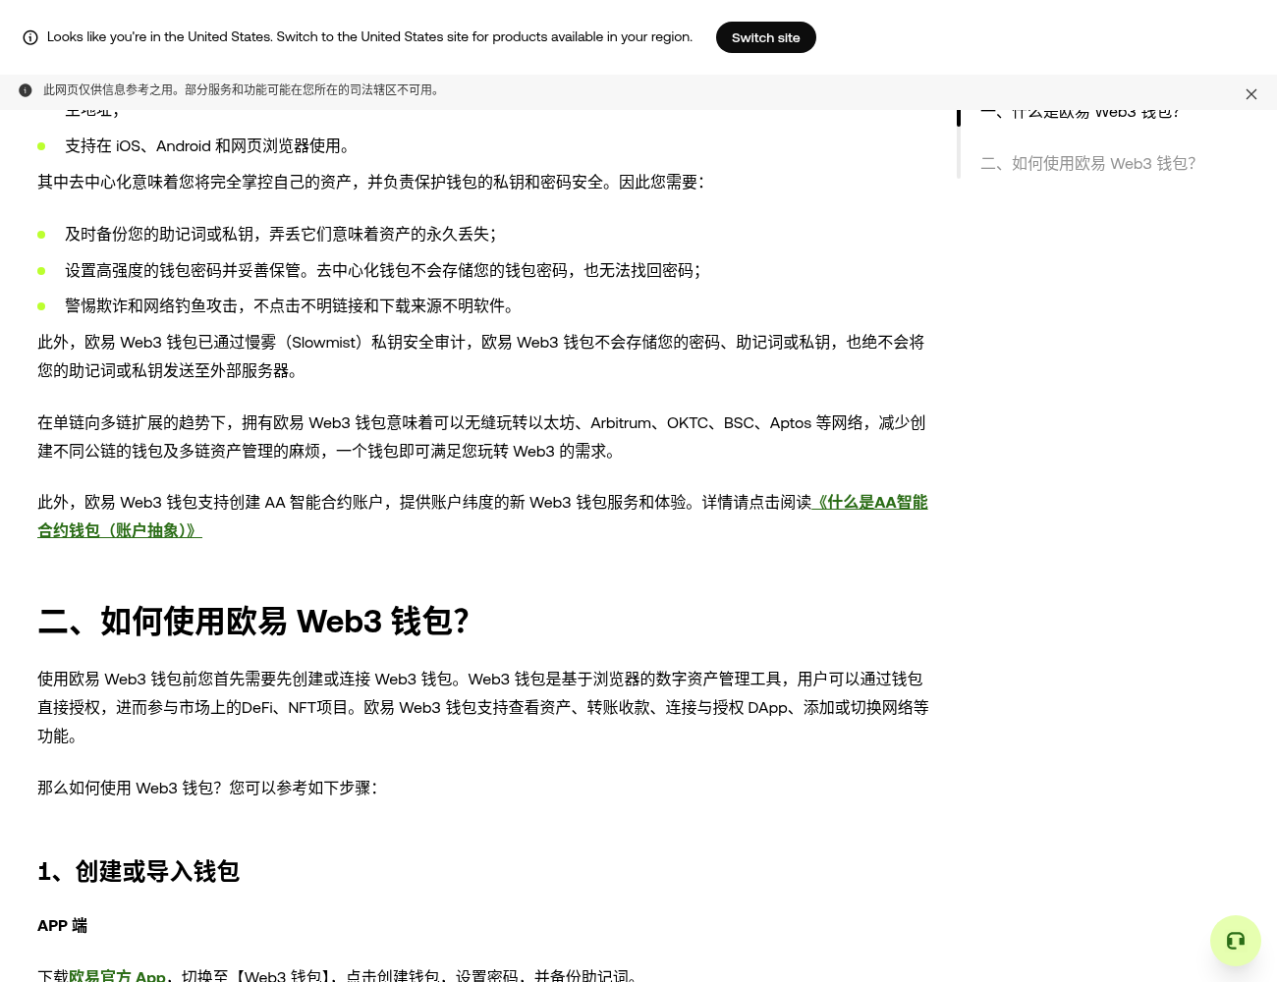Image resolution: width=1277 pixels, height=982 pixels.
Task: Select 一、什么是欧易 Web3 钱包 sidebar entry
Action: point(1080,113)
